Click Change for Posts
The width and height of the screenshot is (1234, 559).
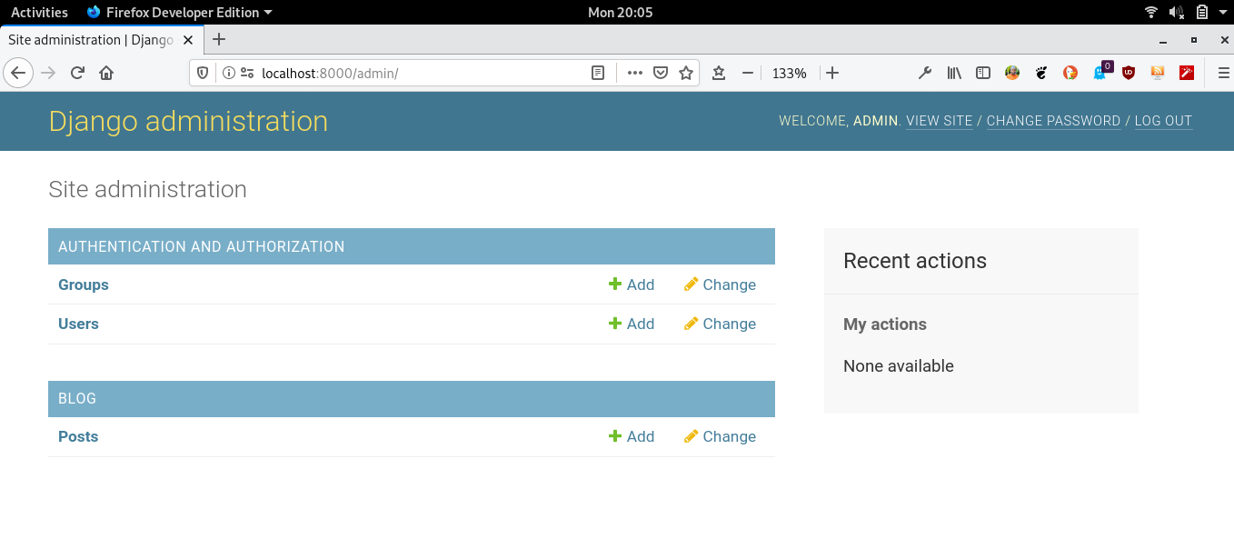click(x=720, y=436)
